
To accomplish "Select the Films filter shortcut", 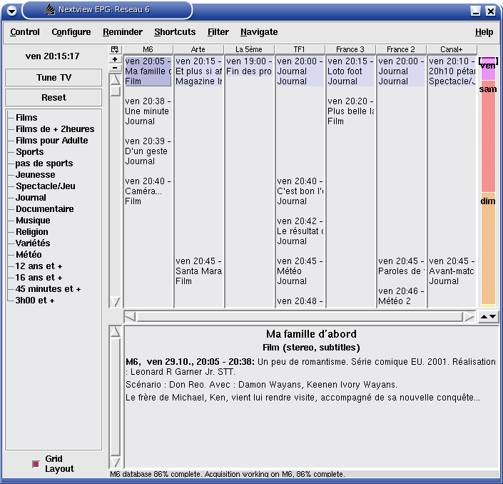I will [x=27, y=118].
